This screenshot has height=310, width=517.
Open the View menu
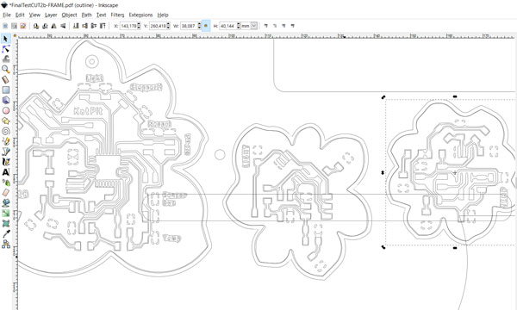coord(34,15)
